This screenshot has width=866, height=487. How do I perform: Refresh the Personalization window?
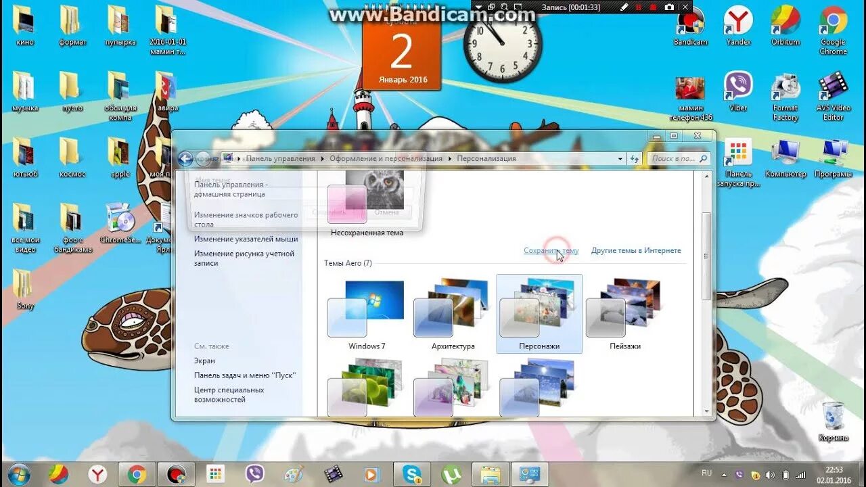point(635,159)
